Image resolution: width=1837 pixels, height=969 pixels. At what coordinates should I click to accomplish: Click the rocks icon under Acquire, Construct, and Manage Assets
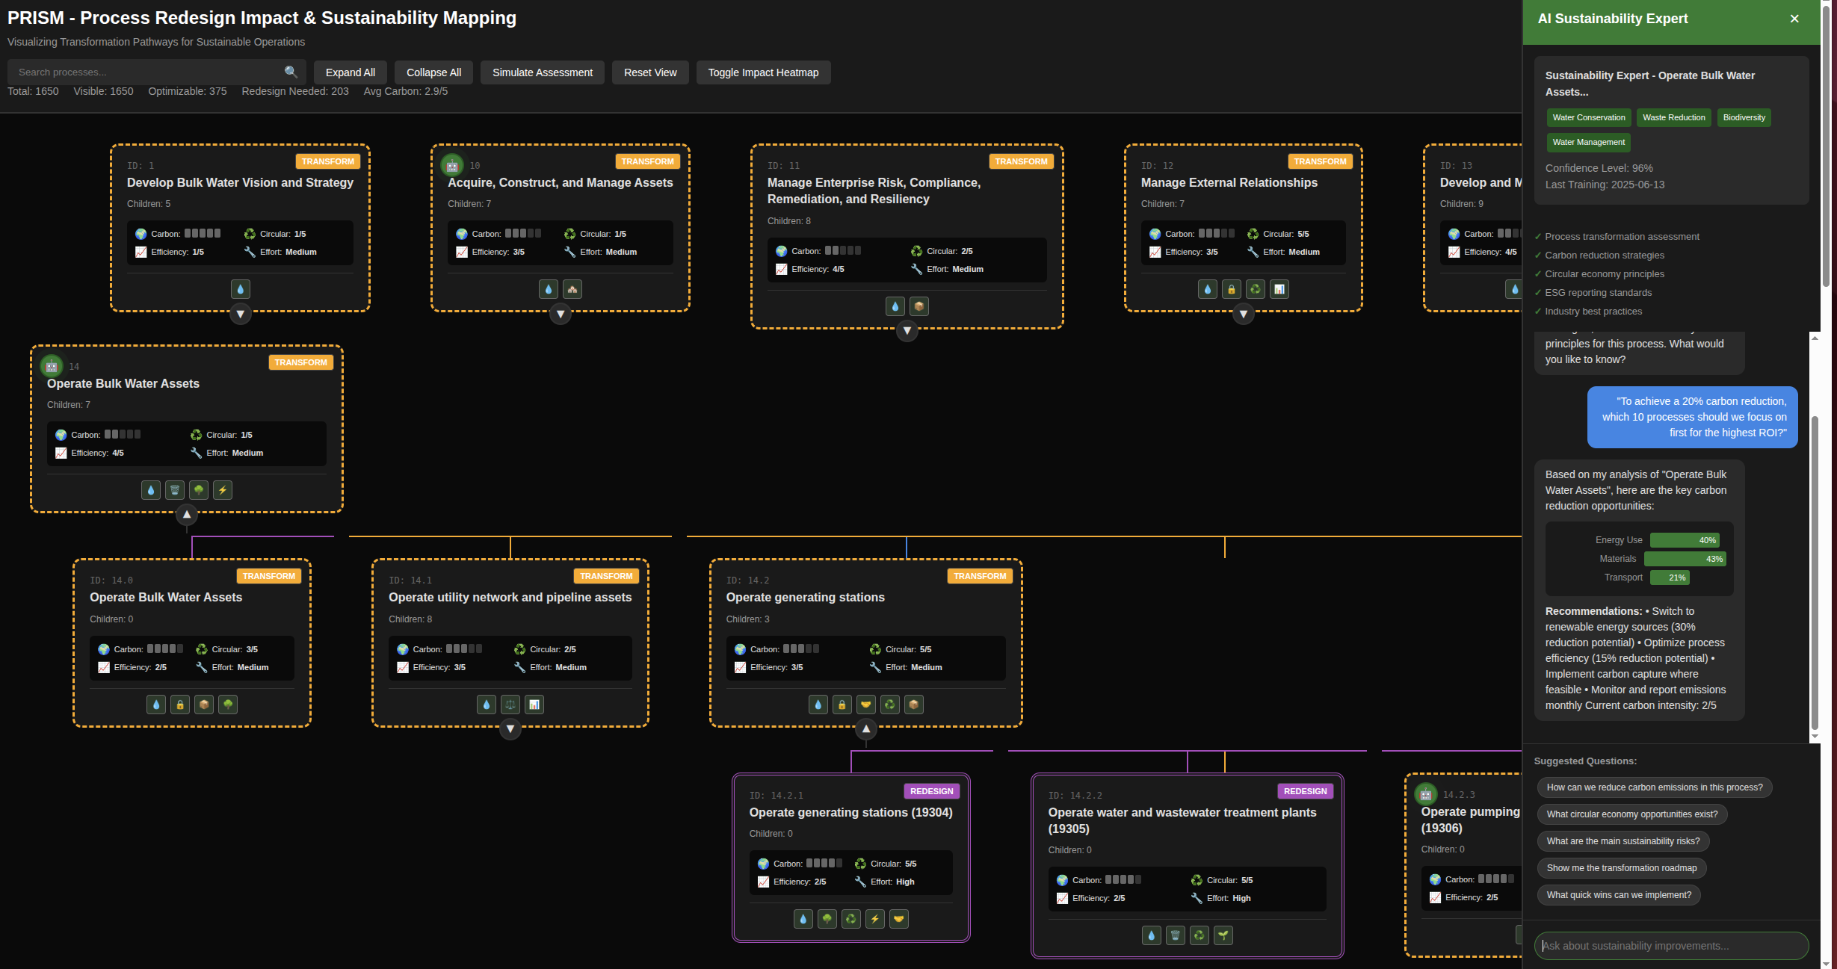pos(572,288)
